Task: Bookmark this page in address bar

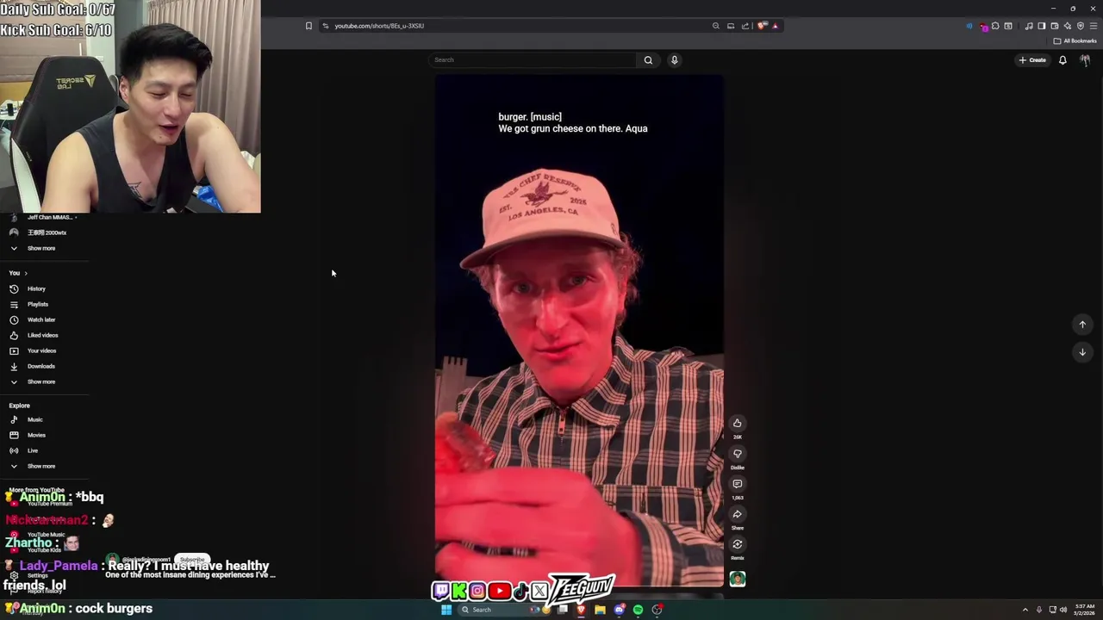Action: coord(308,26)
